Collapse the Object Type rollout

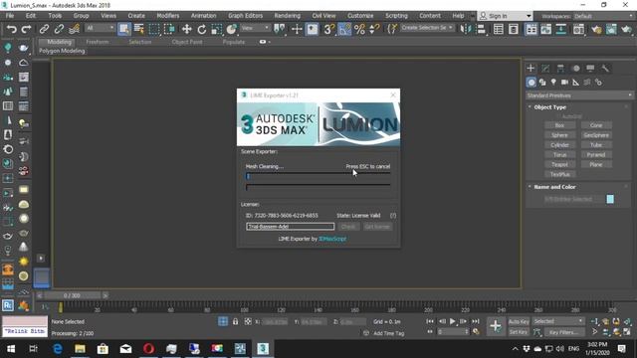tap(550, 107)
